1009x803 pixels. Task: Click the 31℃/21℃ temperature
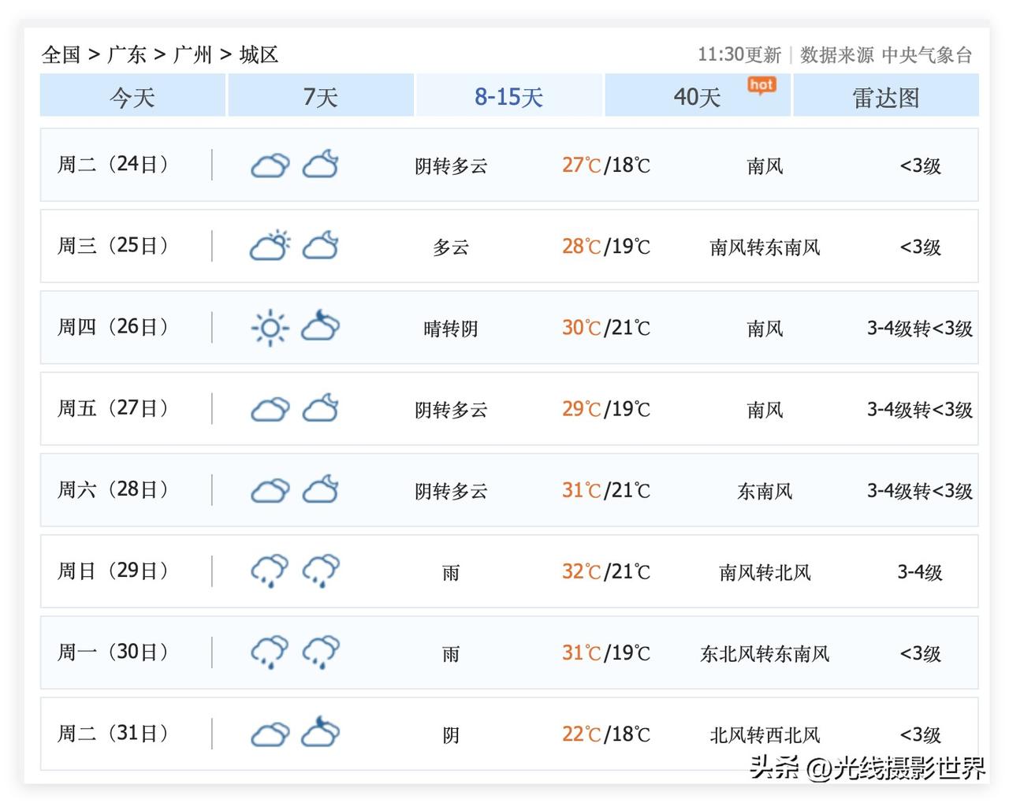pyautogui.click(x=606, y=490)
